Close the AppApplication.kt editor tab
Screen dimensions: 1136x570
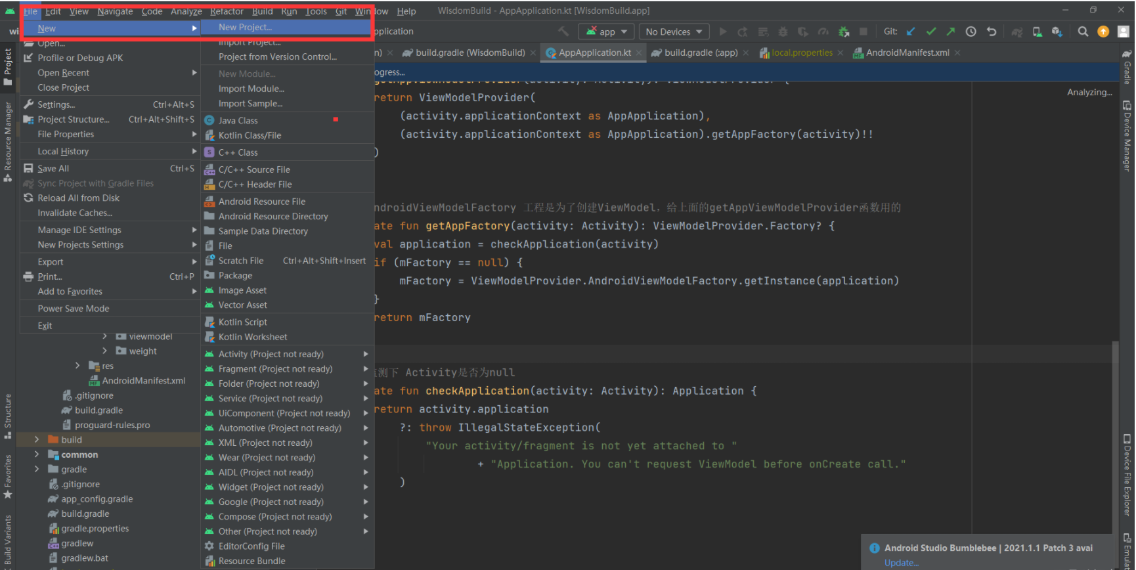639,53
